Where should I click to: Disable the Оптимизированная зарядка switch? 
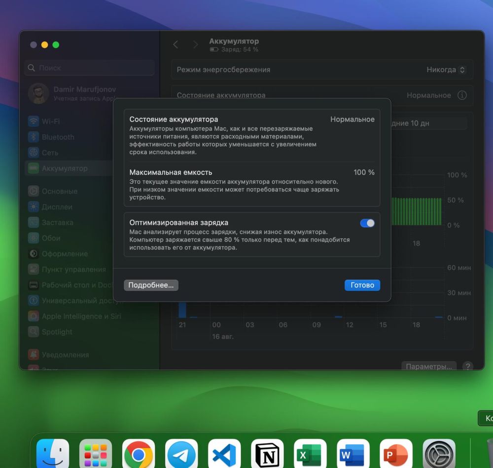coord(367,223)
